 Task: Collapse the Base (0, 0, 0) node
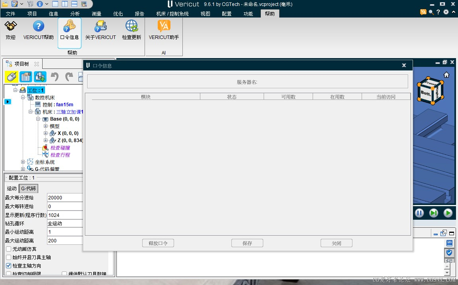click(38, 119)
